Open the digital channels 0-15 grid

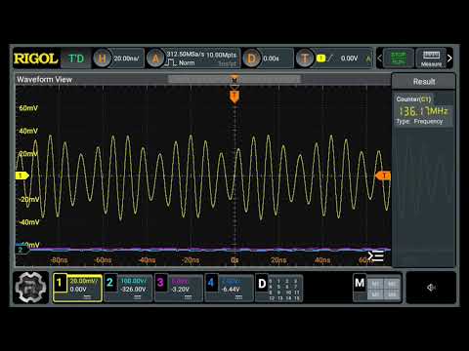pyautogui.click(x=285, y=289)
